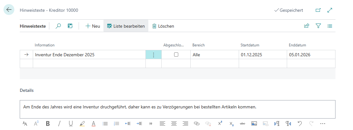
Task: Create a new entry with Neu
Action: [93, 26]
